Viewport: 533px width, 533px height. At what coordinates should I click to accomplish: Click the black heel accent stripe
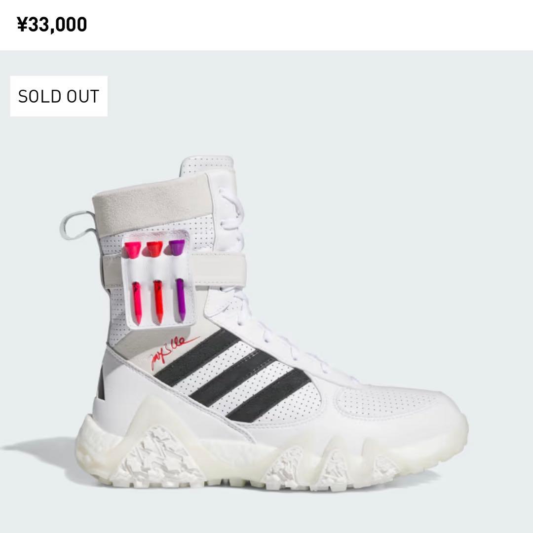101,382
